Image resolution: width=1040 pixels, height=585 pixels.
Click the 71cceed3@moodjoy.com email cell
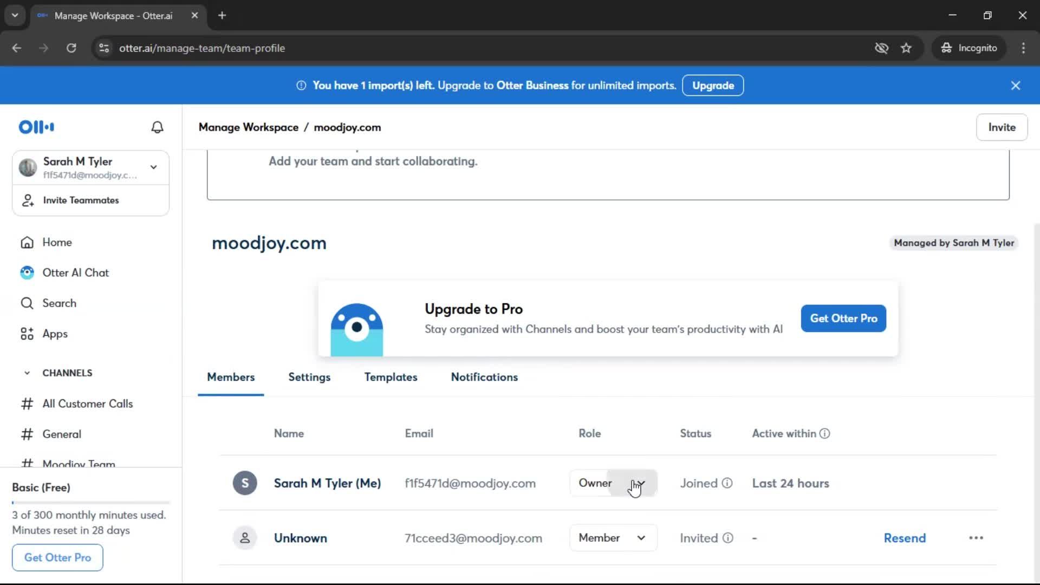[x=473, y=538]
